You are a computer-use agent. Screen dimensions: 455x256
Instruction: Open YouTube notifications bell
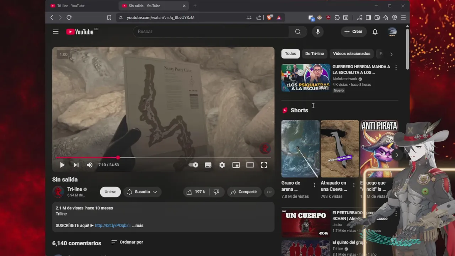tap(375, 32)
